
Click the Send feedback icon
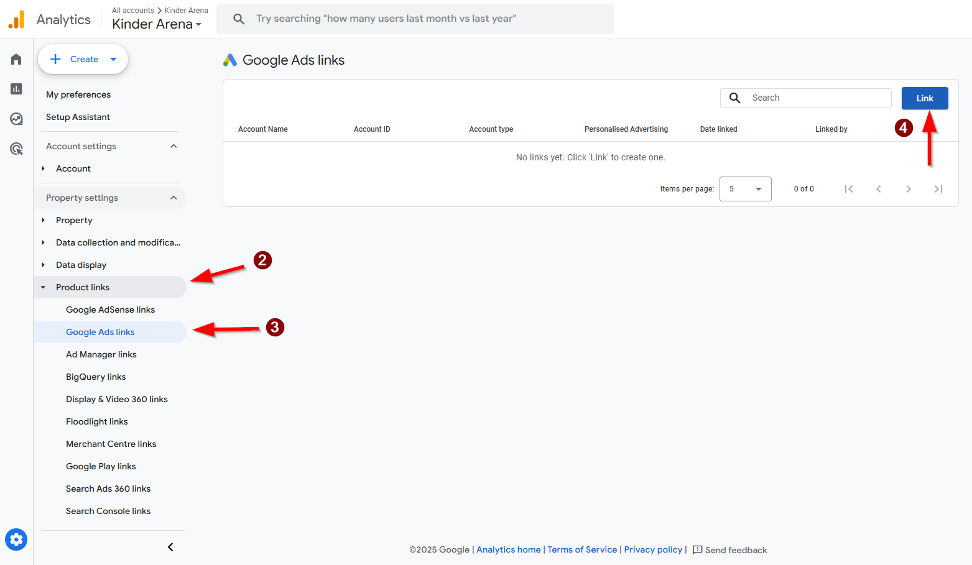coord(697,550)
